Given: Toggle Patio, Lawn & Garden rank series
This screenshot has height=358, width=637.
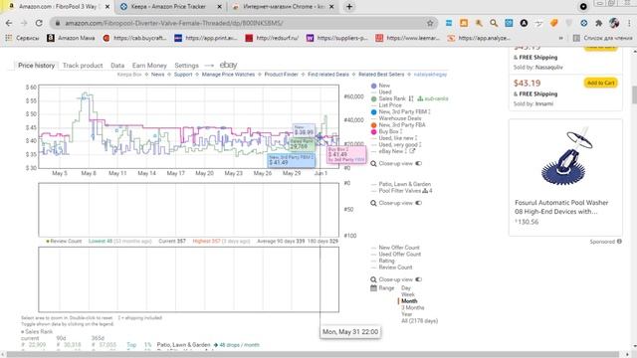Looking at the screenshot, I should click(401, 184).
